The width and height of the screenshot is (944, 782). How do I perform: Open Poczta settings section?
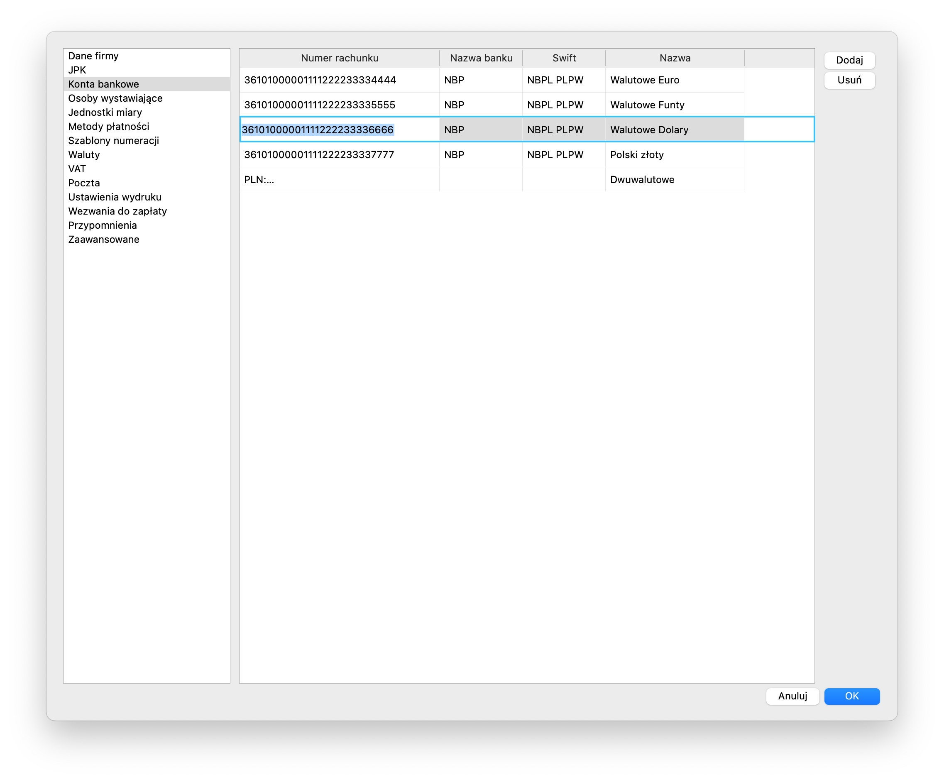tap(147, 183)
